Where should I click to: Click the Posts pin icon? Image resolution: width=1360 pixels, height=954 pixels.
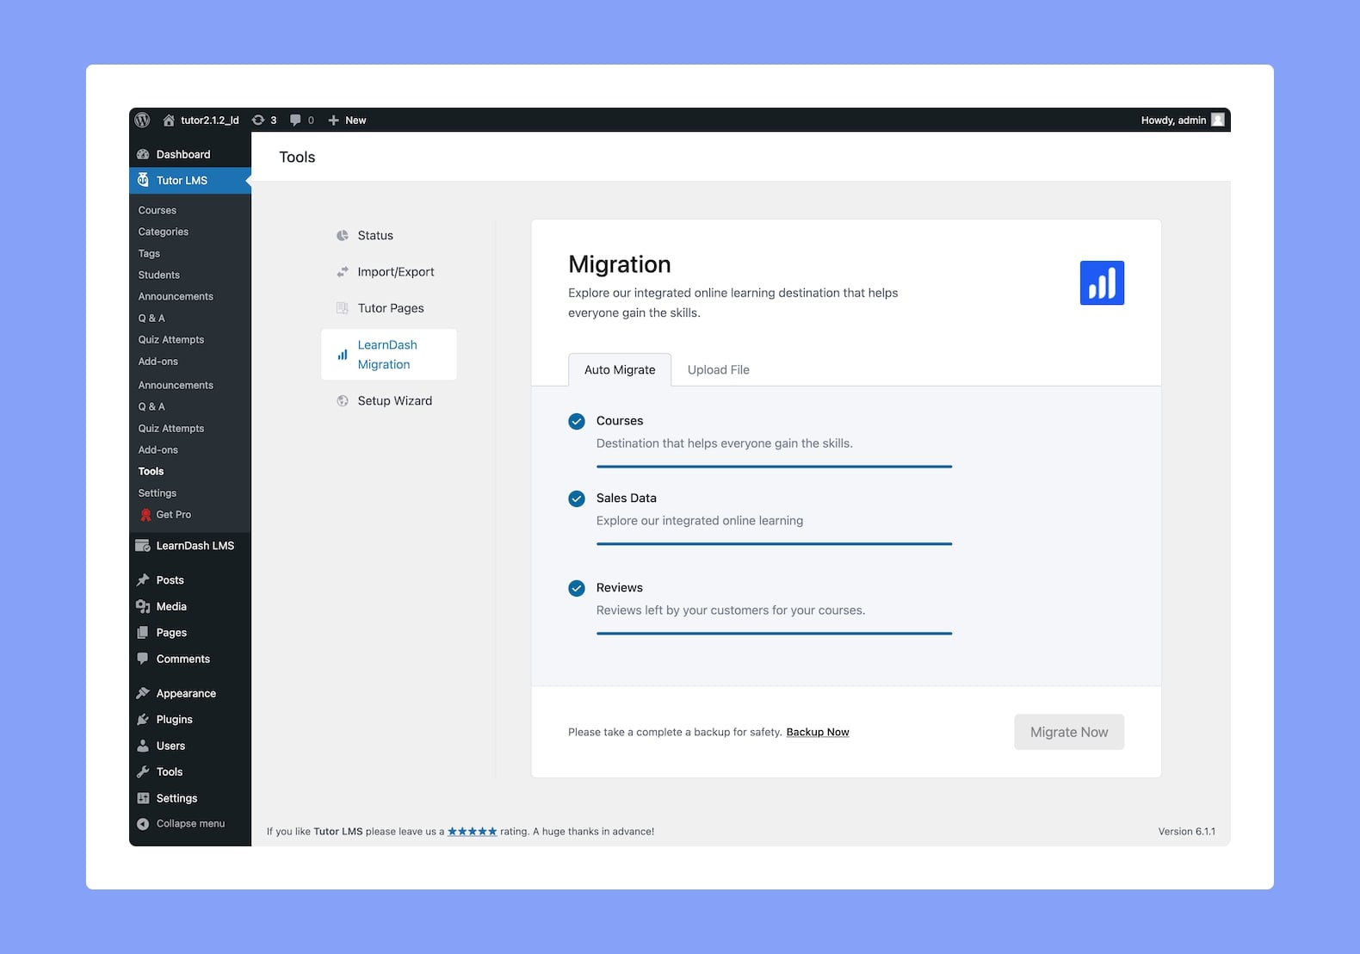point(143,580)
